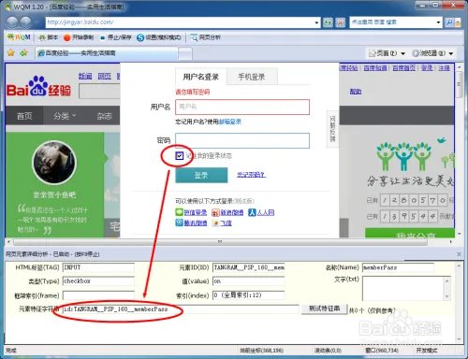Click the 文字(txt) text area
The width and height of the screenshot is (468, 359).
pos(403,288)
